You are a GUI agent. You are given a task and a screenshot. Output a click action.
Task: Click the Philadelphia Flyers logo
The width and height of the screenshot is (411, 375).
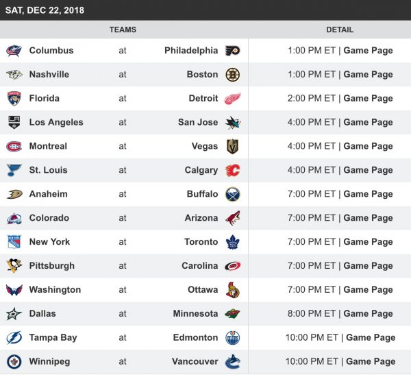(233, 51)
